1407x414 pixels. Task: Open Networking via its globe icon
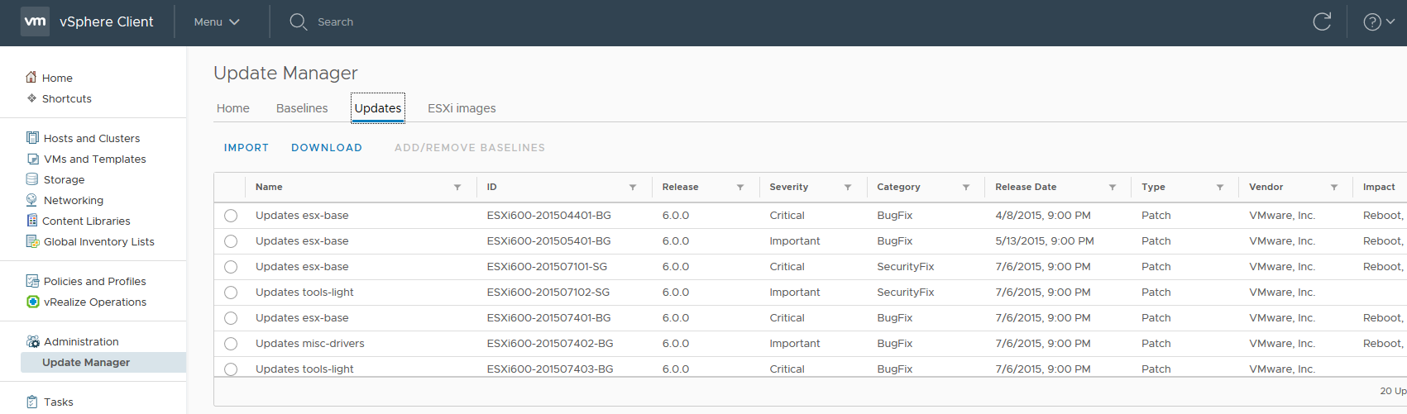32,200
